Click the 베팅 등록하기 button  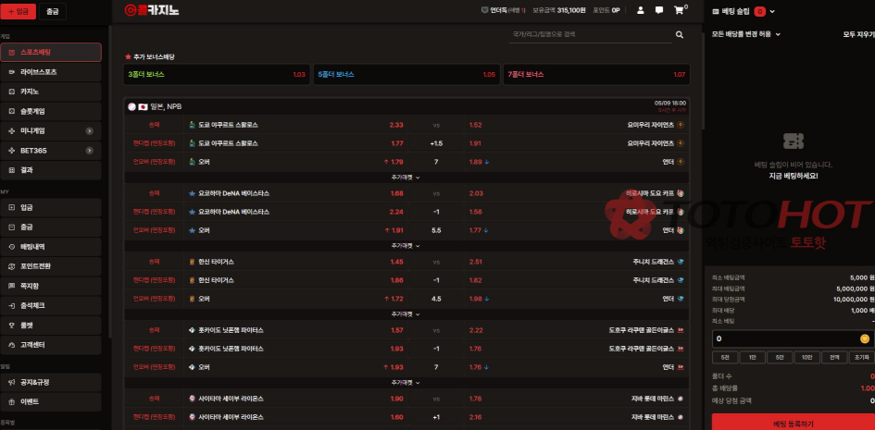793,422
